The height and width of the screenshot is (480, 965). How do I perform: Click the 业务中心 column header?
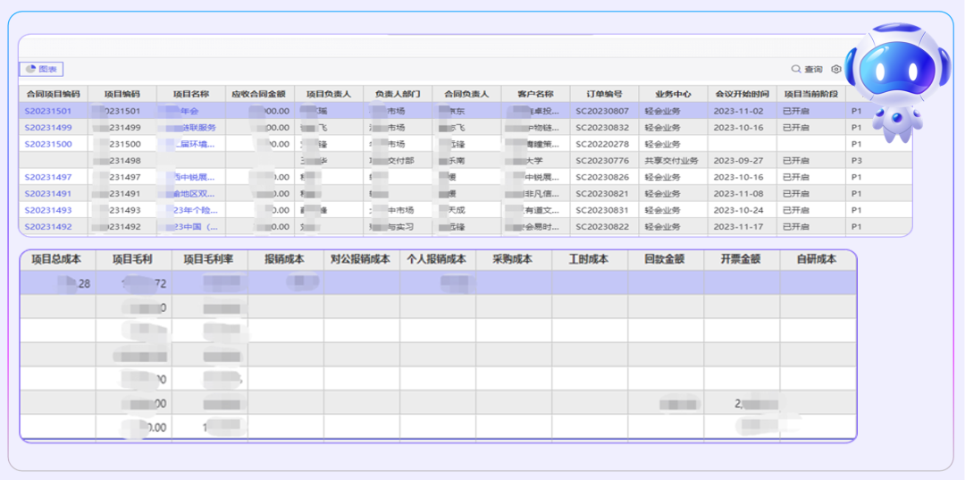pyautogui.click(x=674, y=94)
